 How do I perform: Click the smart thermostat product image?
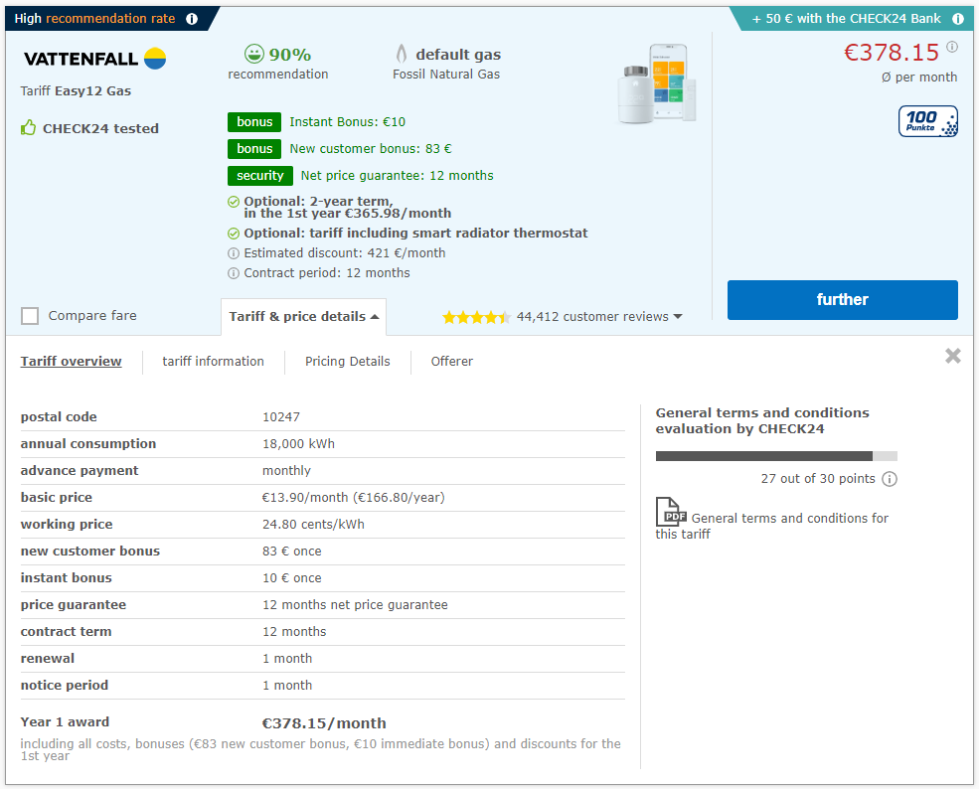click(656, 85)
